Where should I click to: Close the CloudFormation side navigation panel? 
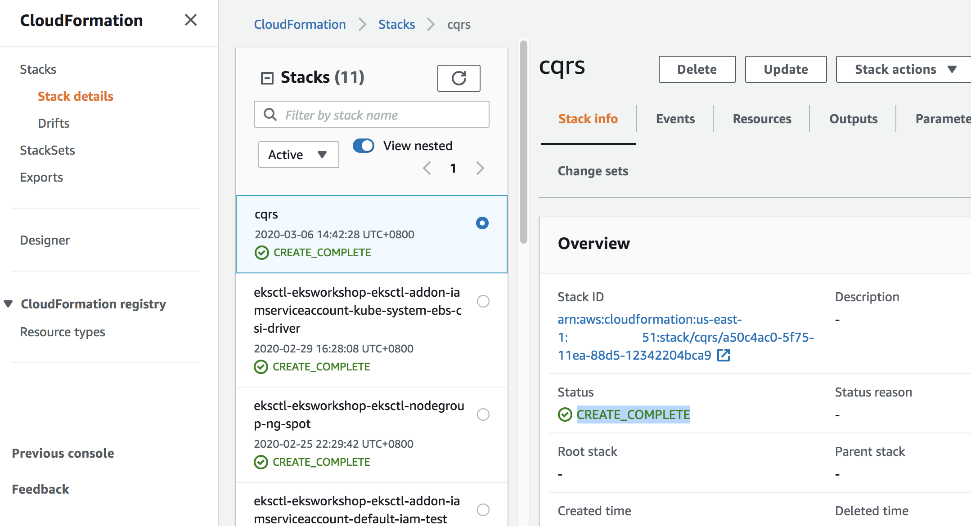click(191, 20)
